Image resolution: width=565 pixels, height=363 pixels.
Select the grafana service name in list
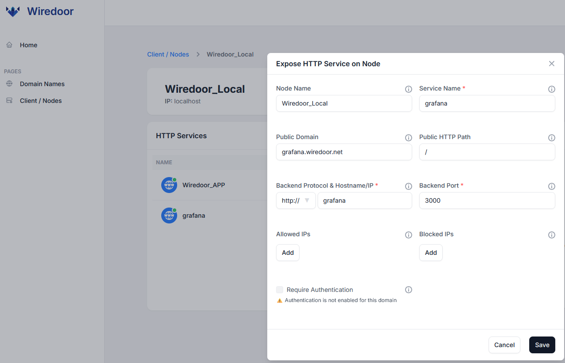pos(193,216)
